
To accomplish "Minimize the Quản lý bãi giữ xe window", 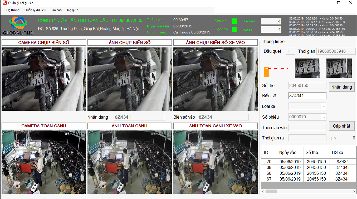I will 327,3.
